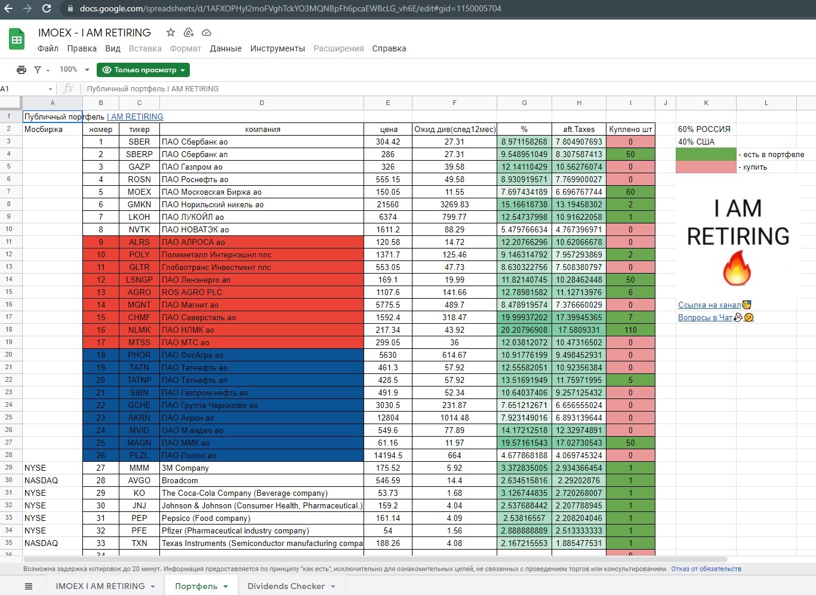Click the SBER ticker cell
The width and height of the screenshot is (816, 595).
139,142
